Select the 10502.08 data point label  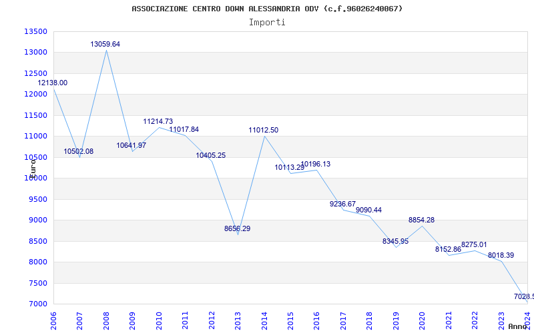[x=79, y=151]
